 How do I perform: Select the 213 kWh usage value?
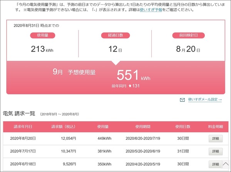click(x=42, y=49)
